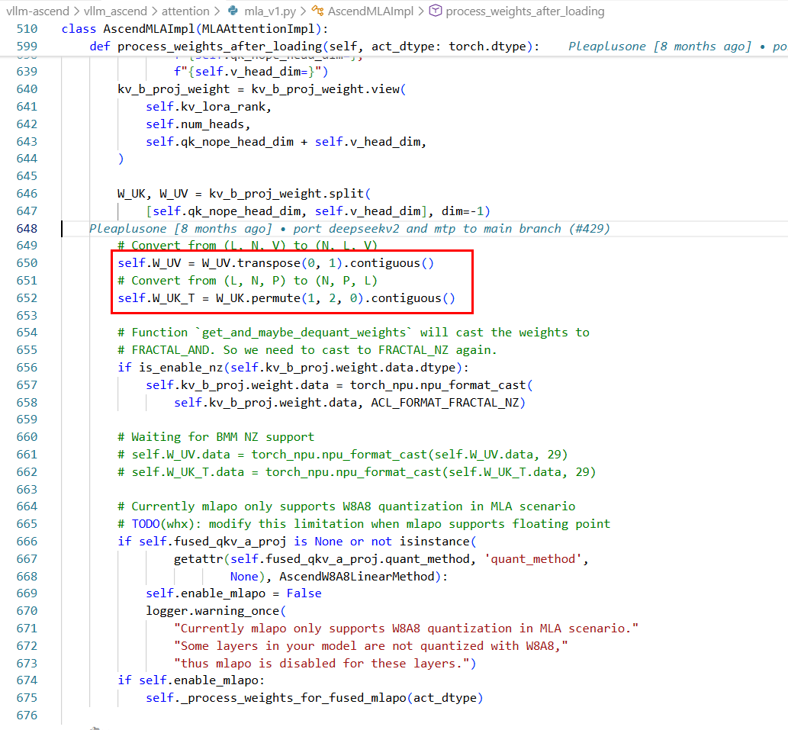Open the vllm_ascend breadcrumb folder

115,11
